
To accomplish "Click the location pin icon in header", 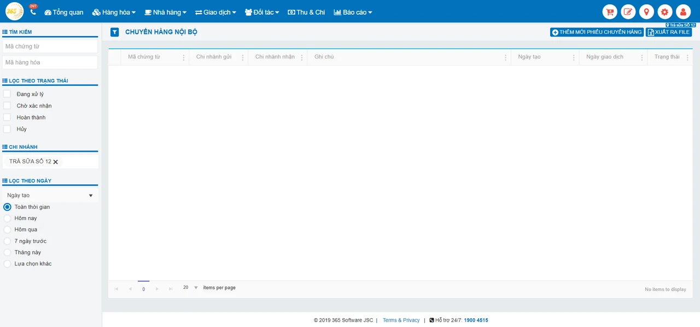I will point(646,11).
